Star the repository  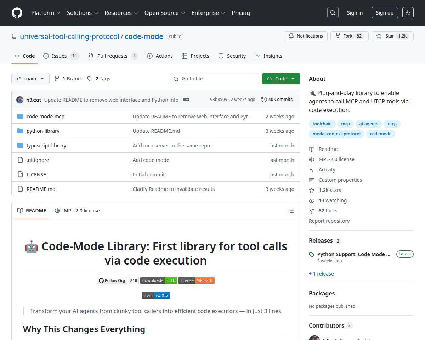click(x=392, y=36)
